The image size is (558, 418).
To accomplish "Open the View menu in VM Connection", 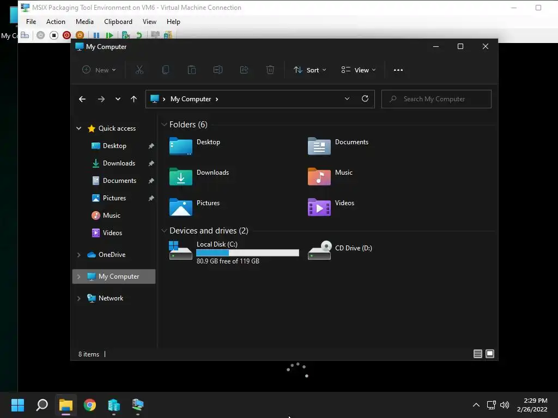I will tap(149, 22).
